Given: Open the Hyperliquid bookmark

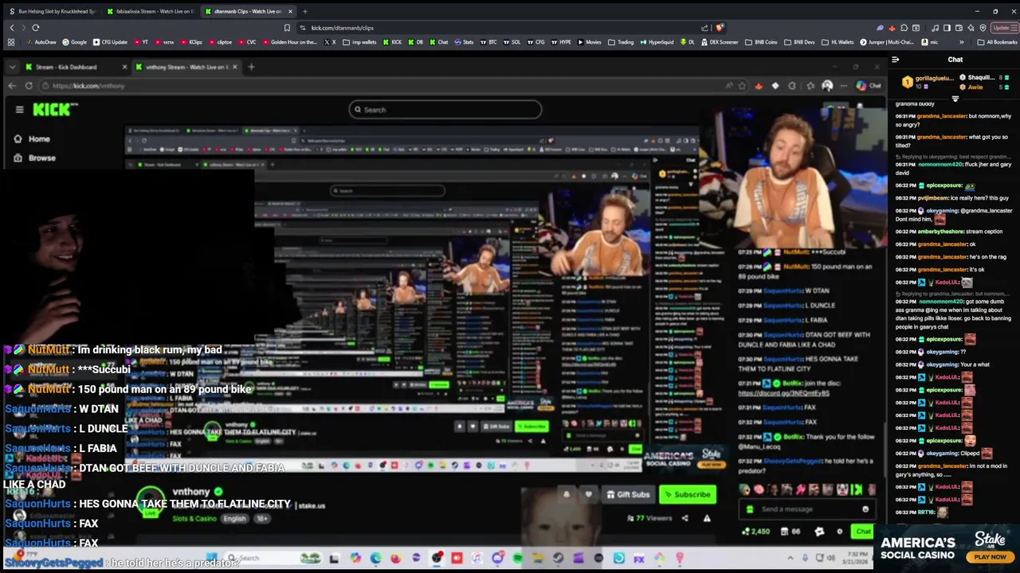Looking at the screenshot, I should (657, 42).
